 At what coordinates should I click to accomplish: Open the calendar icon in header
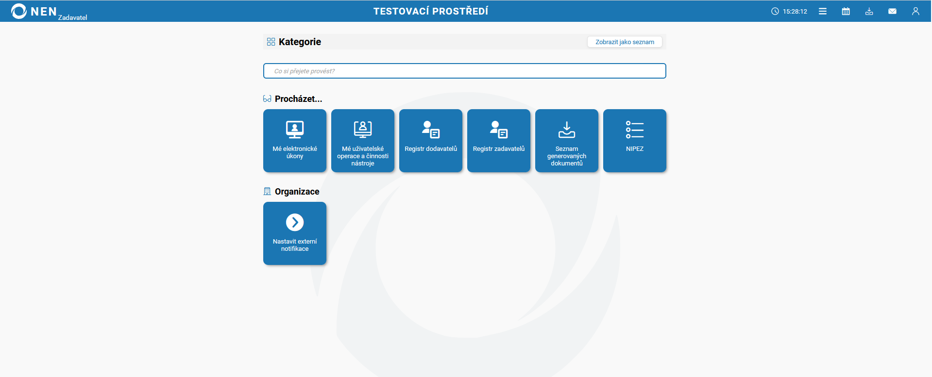tap(846, 11)
